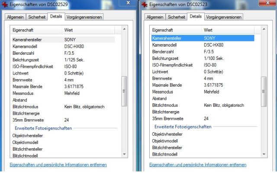Click the Eigenschaft column header in DSC02529
The height and width of the screenshot is (184, 277).
[x=36, y=30]
